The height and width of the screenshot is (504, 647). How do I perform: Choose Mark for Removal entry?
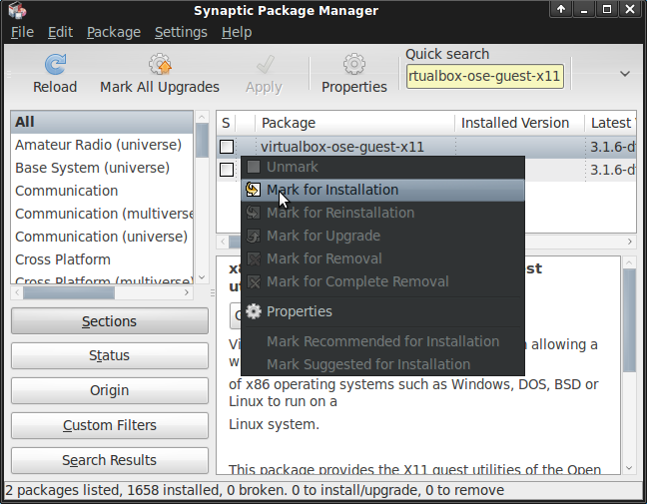click(x=382, y=259)
